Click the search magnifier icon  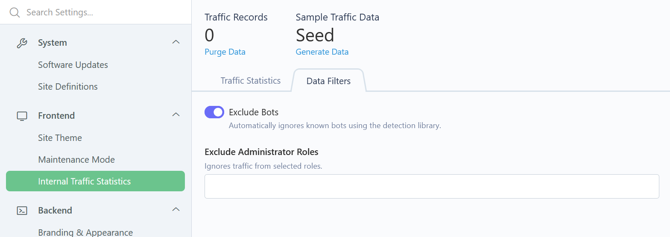pyautogui.click(x=15, y=12)
